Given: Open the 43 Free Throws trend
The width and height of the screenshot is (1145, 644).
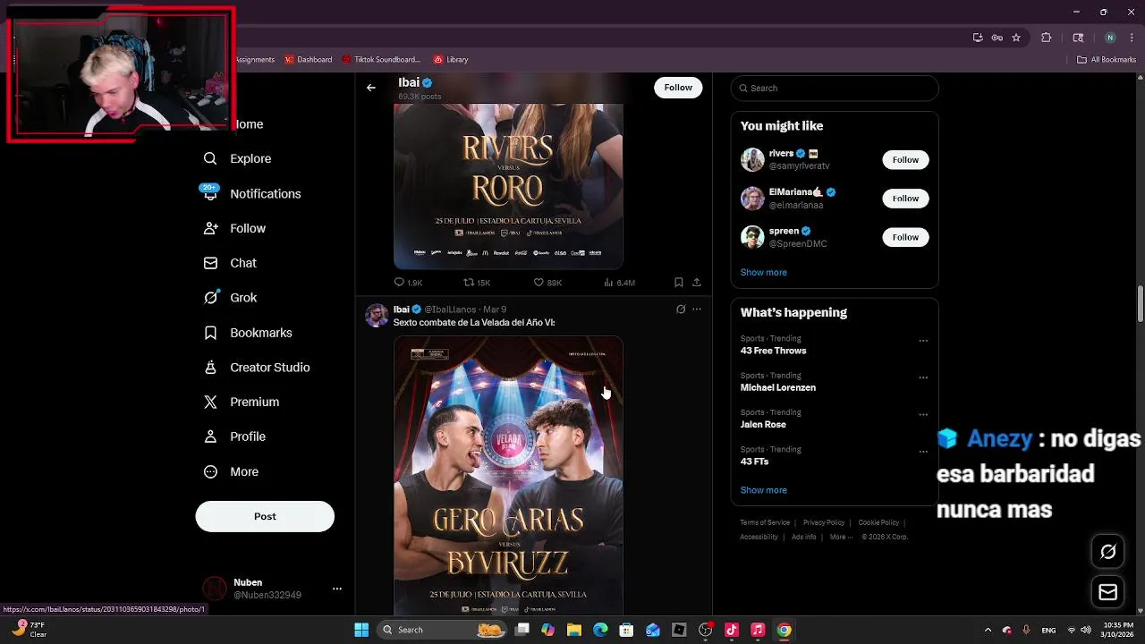Looking at the screenshot, I should pyautogui.click(x=773, y=351).
